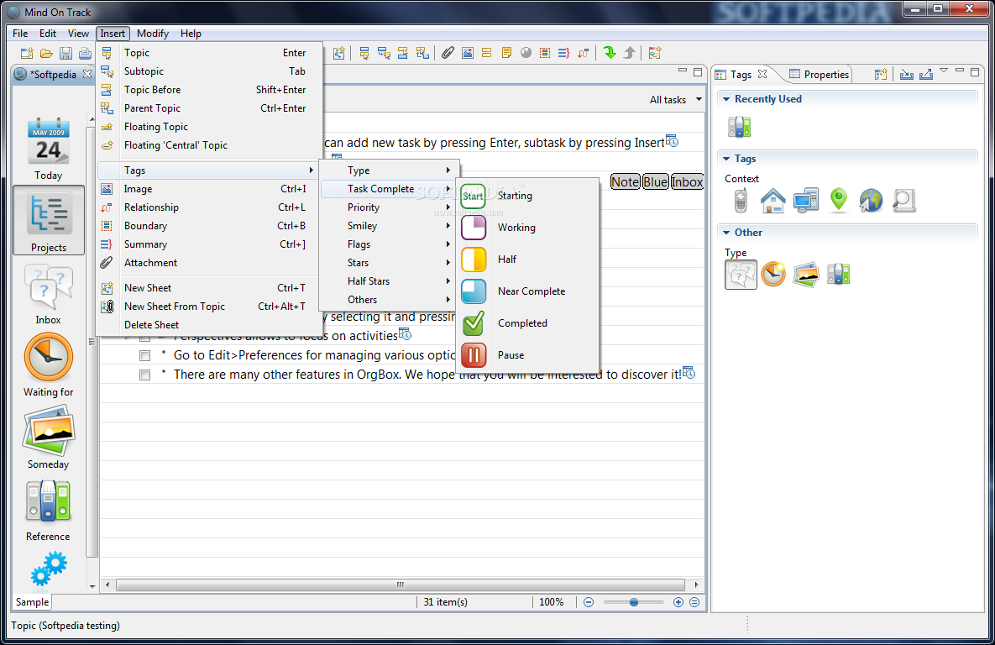Click the zoom out minus button

coord(589,602)
